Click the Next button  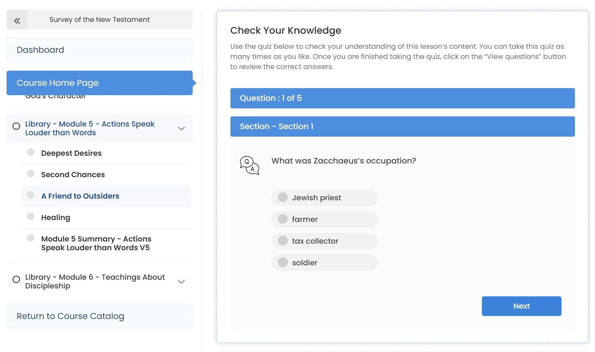[521, 306]
